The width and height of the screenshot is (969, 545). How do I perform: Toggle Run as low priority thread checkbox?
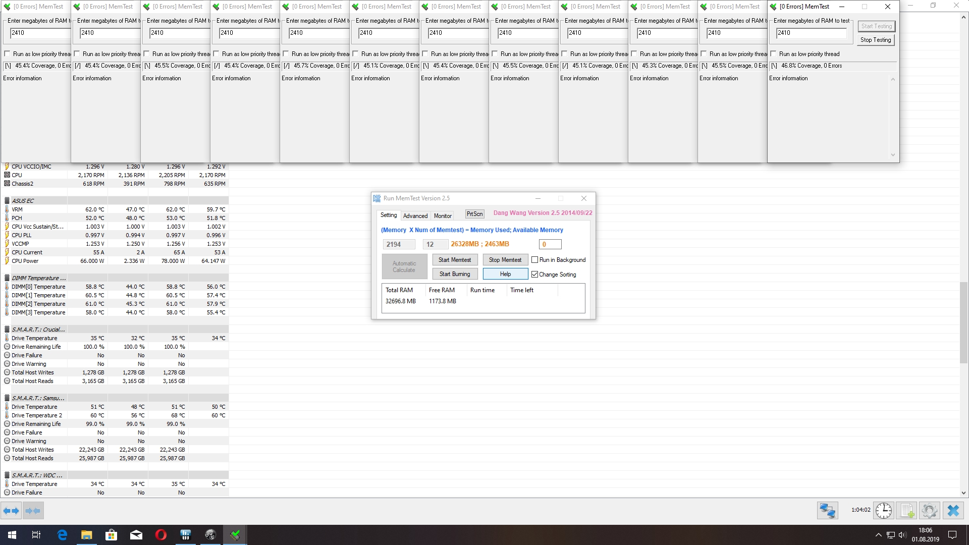(773, 54)
